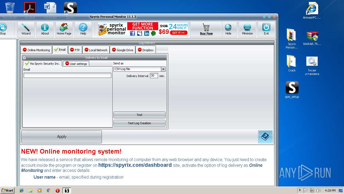Open Recycle Bin desktop icon

pyautogui.click(x=10, y=11)
